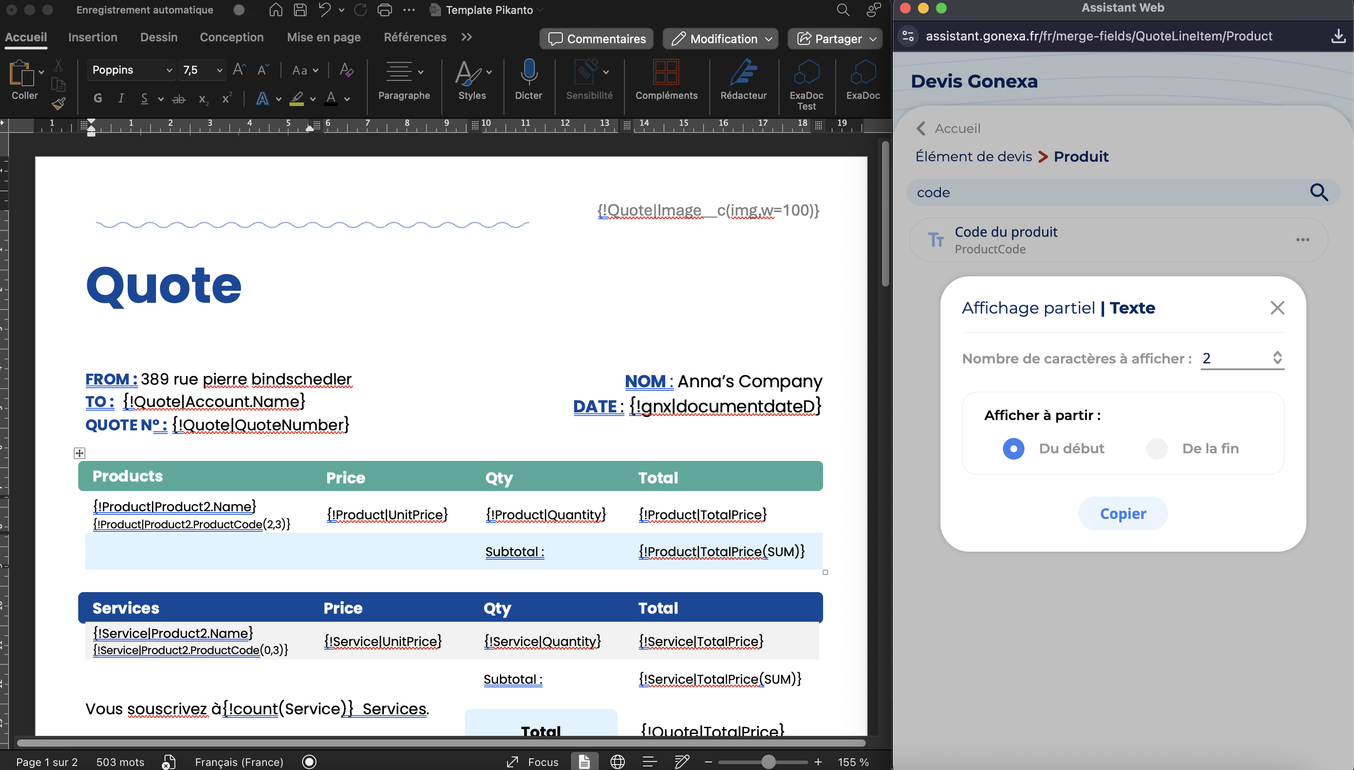Open the Insertion ribbon tab

pyautogui.click(x=93, y=37)
